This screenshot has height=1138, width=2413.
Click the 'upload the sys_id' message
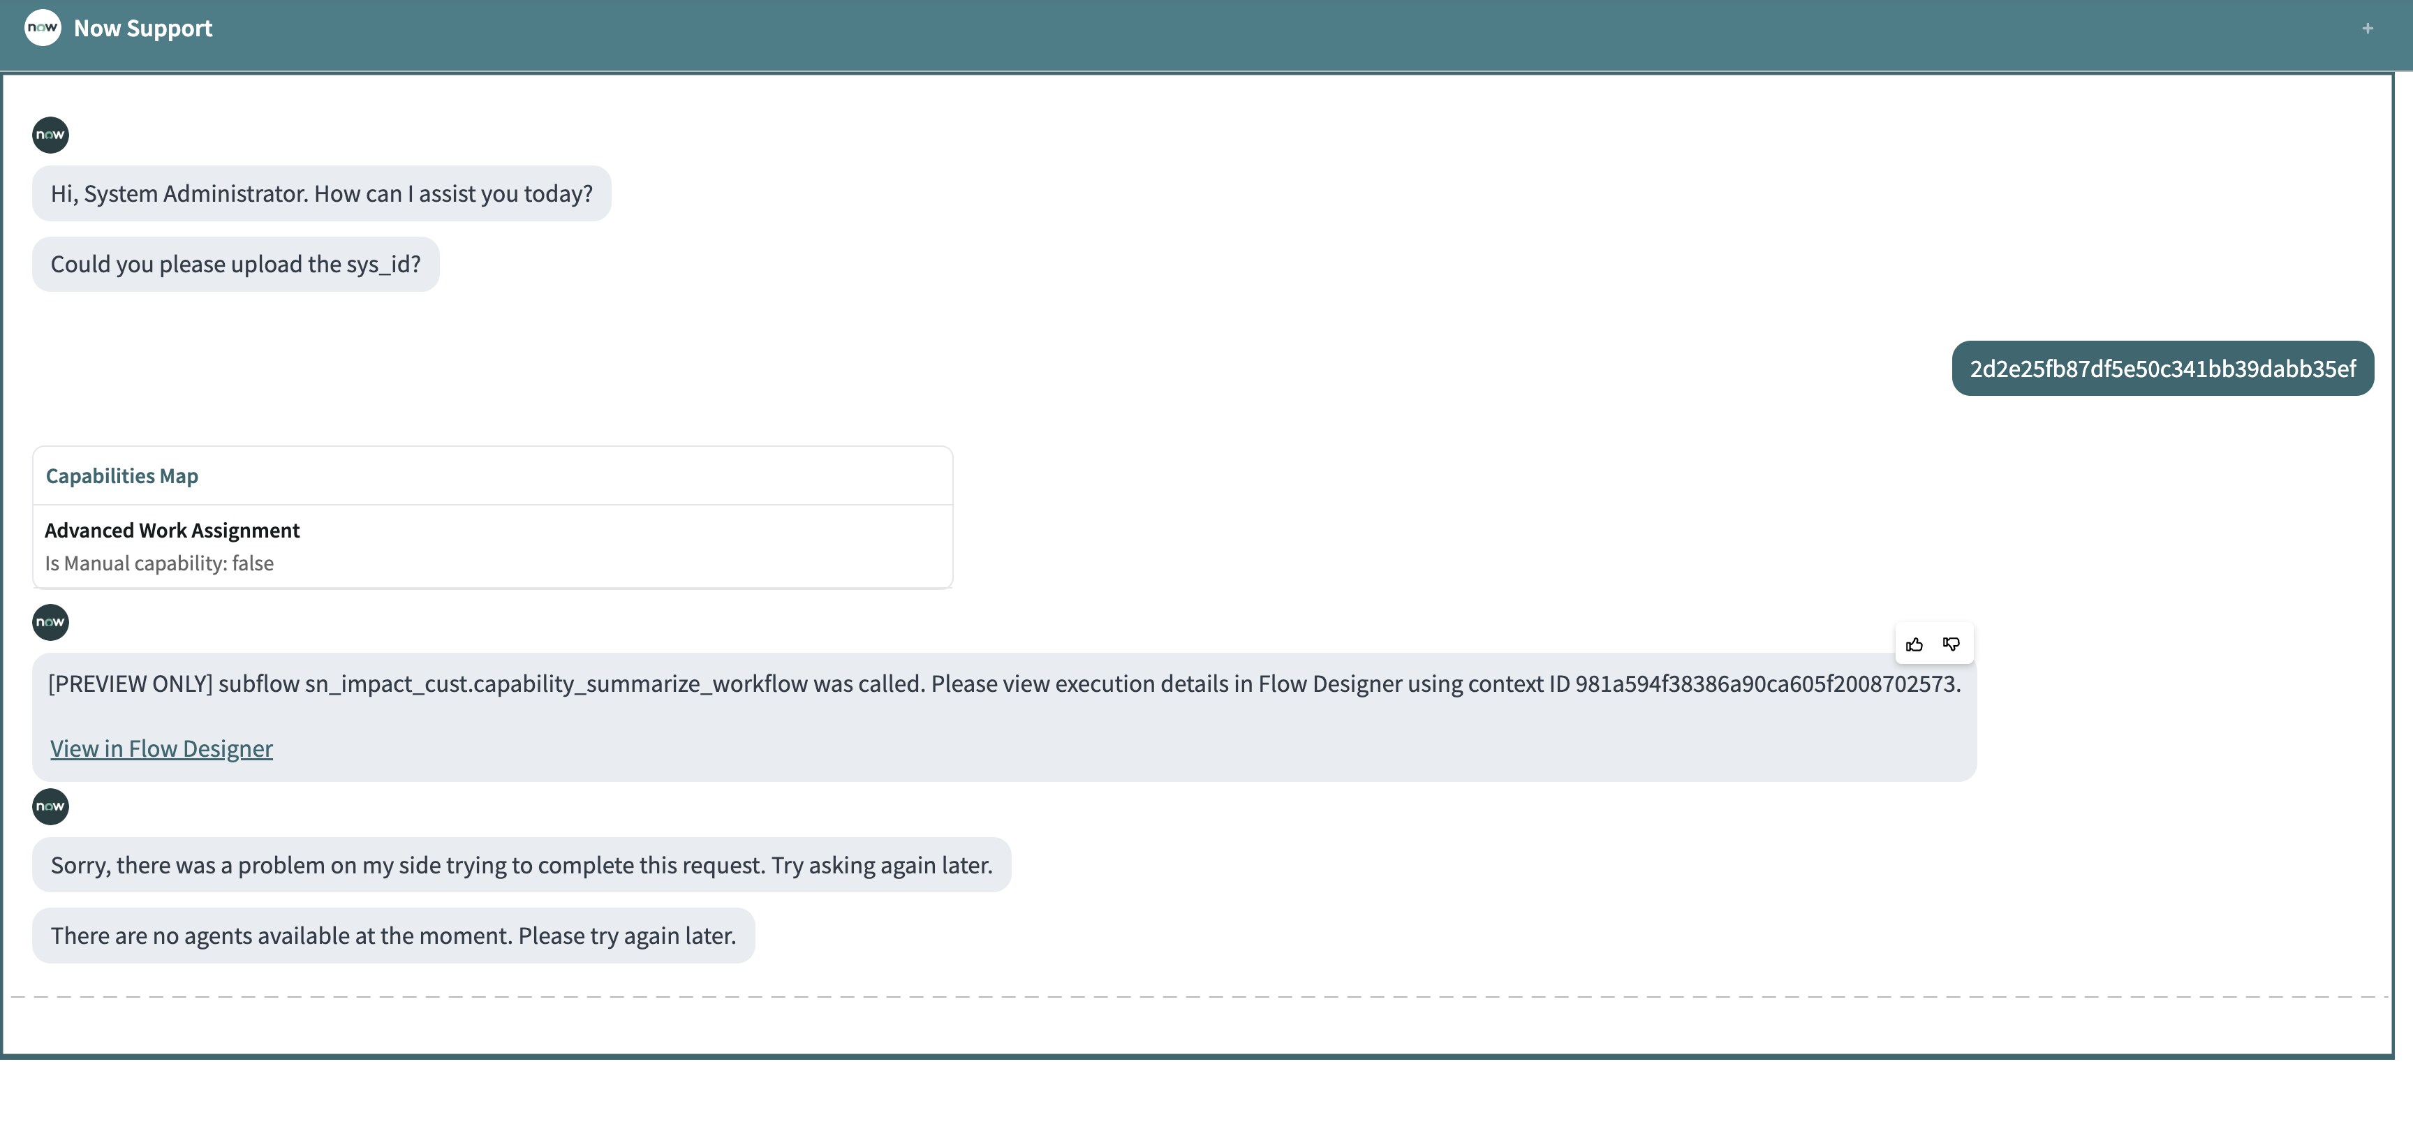(x=235, y=264)
